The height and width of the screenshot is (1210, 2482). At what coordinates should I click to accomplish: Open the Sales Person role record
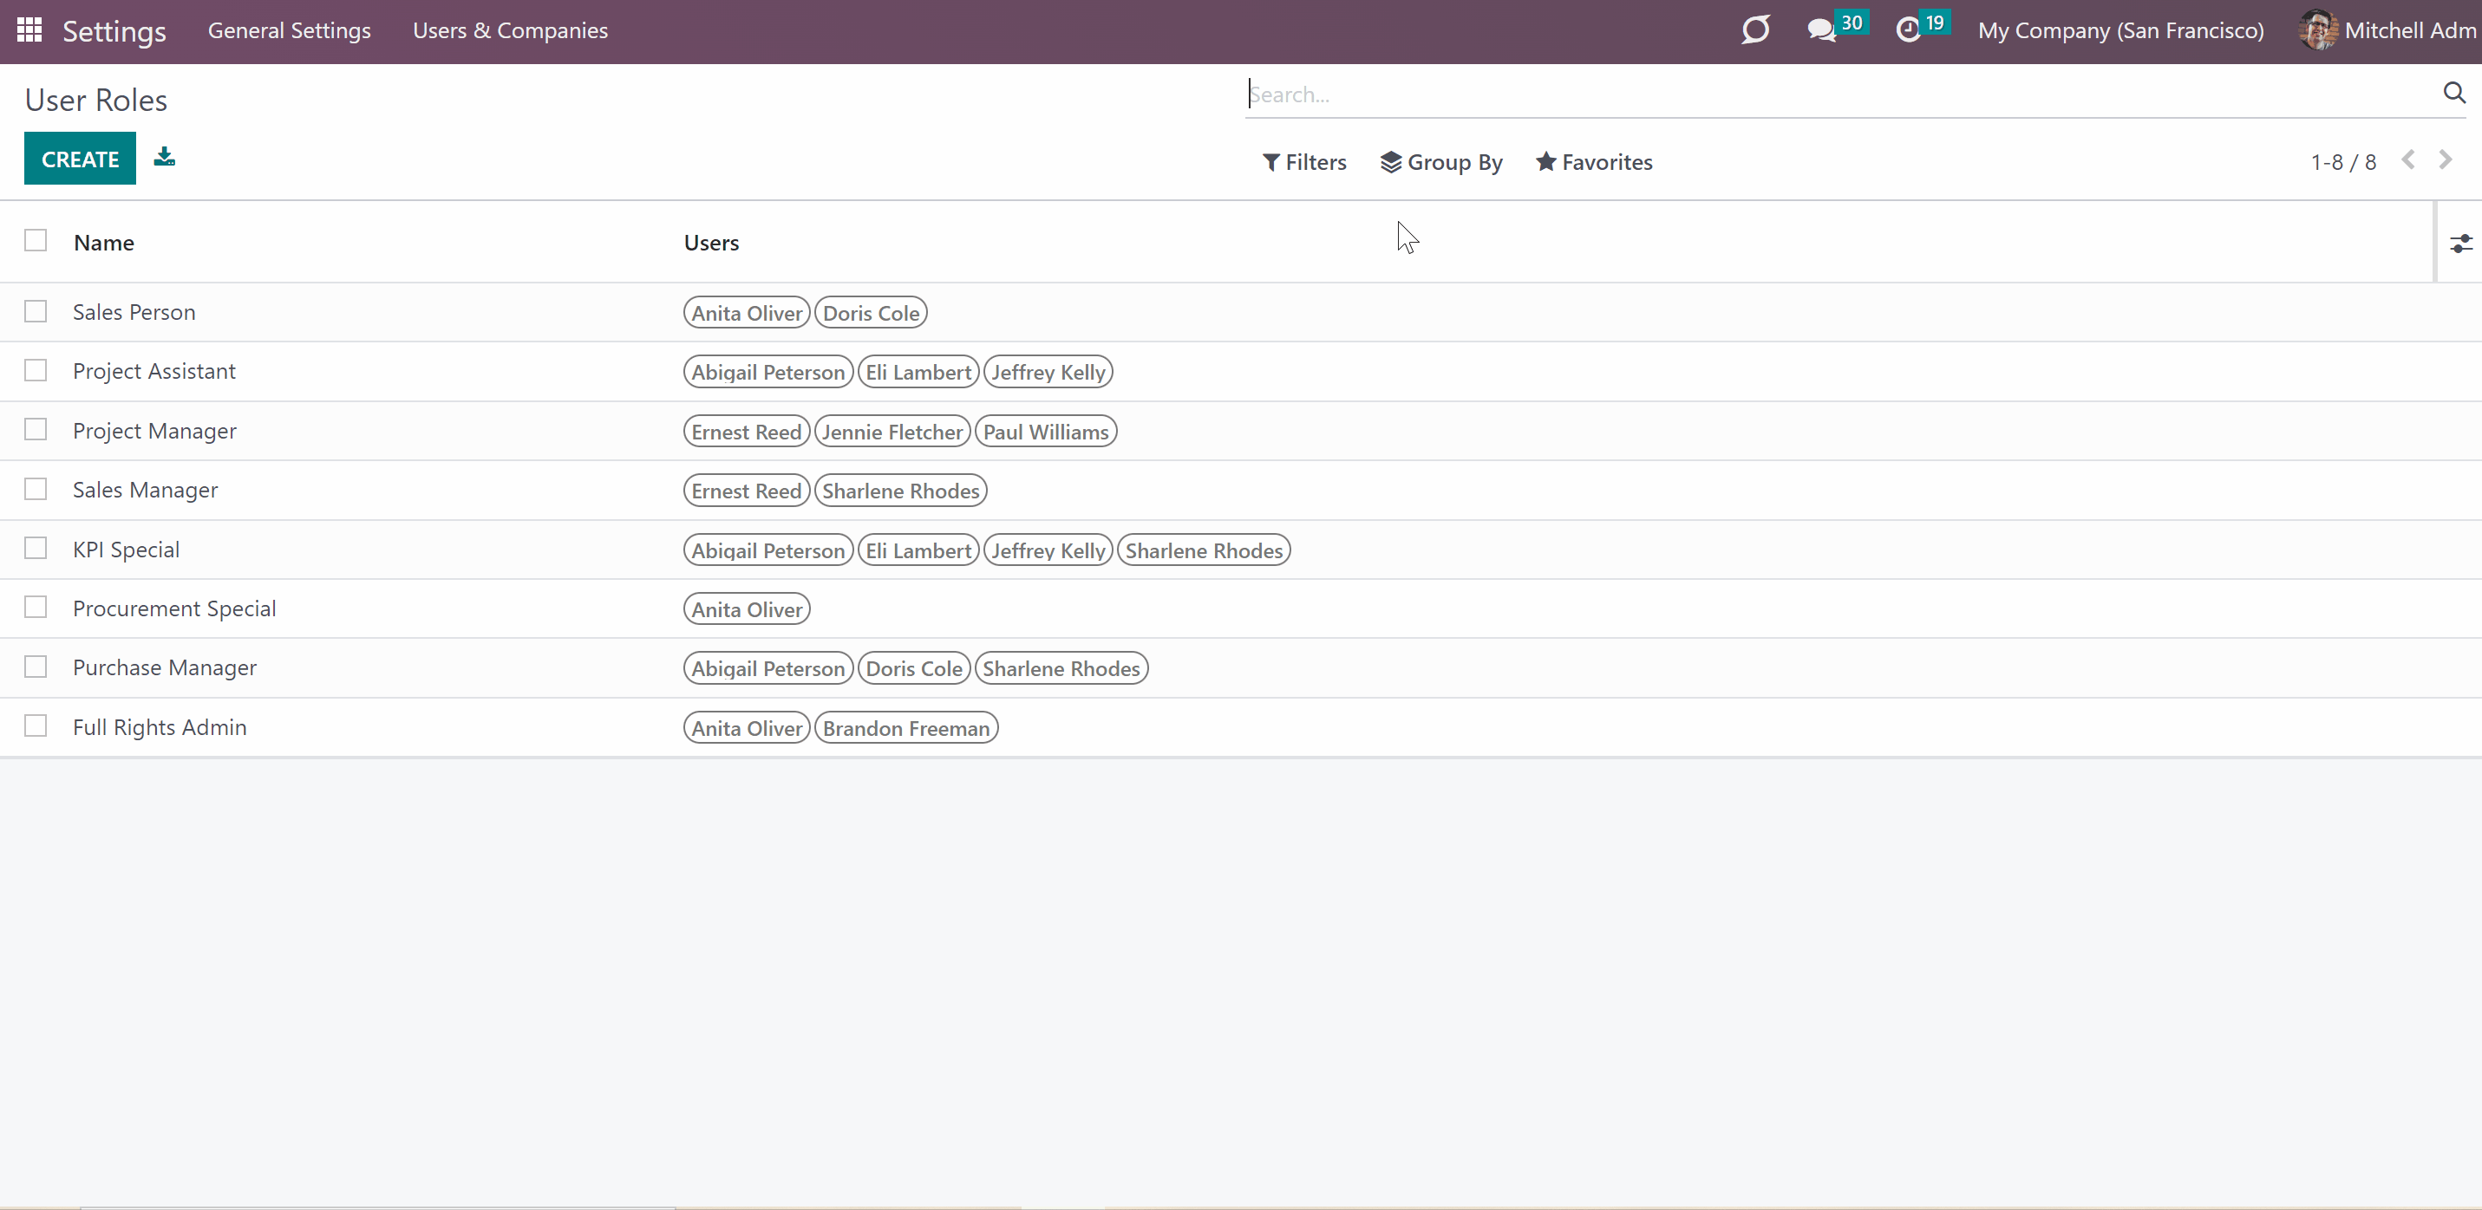pos(134,312)
